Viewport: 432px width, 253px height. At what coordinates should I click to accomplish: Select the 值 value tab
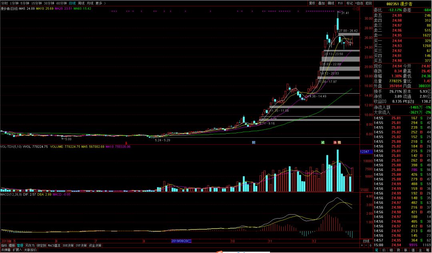click(413, 250)
